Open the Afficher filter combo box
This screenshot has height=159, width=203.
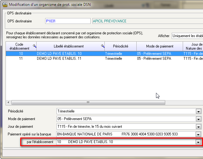[x=187, y=36]
